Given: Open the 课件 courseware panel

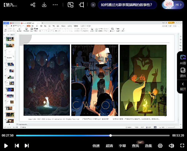Looking at the screenshot, I should click(183, 72).
